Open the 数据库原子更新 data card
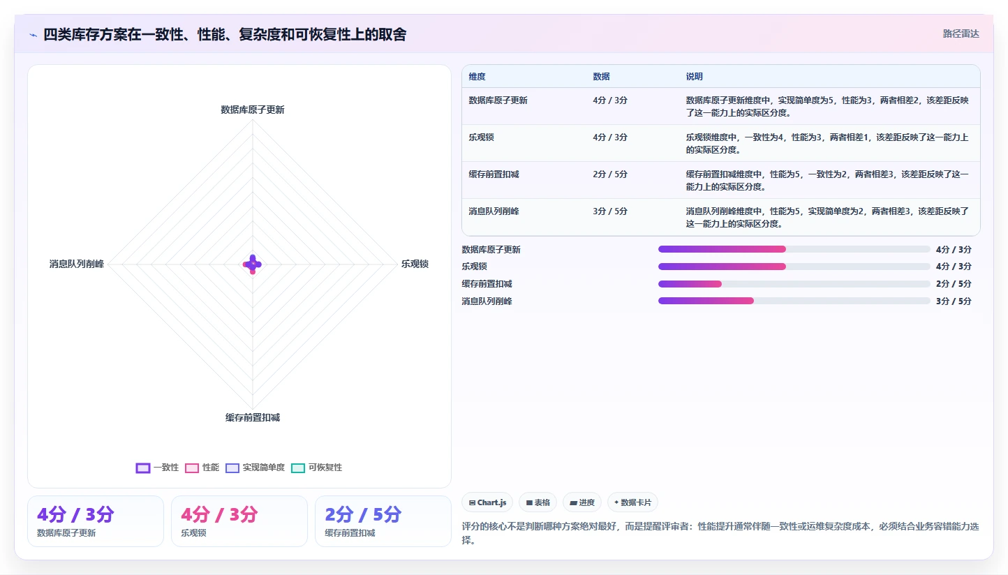Image resolution: width=1008 pixels, height=575 pixels. tap(96, 521)
